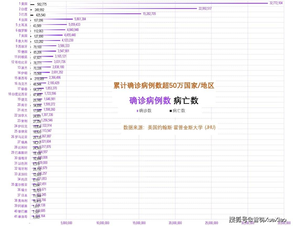The height and width of the screenshot is (226, 293).
Task: Click the confirmed cases value 3,547,901
Action: coord(63,51)
